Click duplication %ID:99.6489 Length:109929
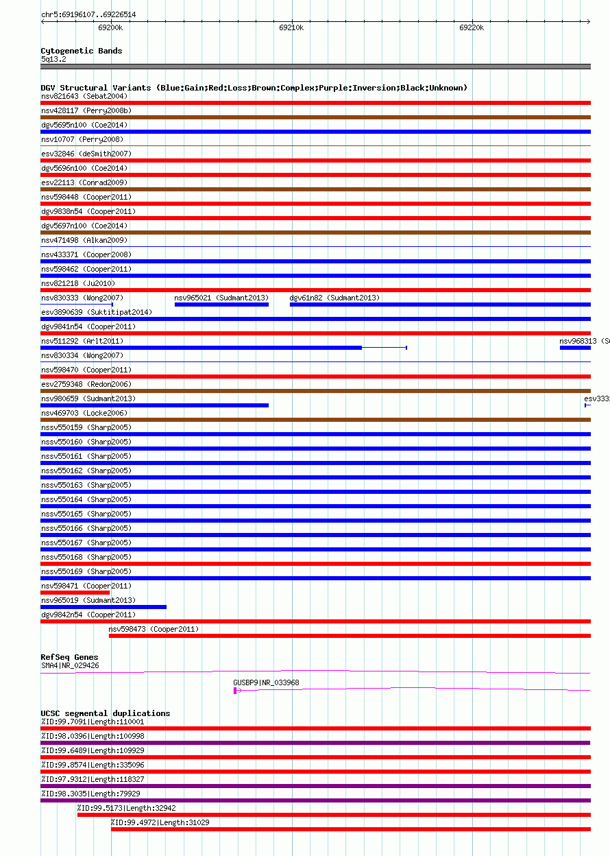This screenshot has width=610, height=856. (93, 750)
